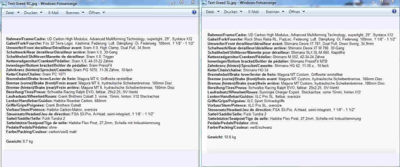Click the 'Gewicht: 9,7 kg' line in RC image
The image size is (400, 167).
[19, 141]
